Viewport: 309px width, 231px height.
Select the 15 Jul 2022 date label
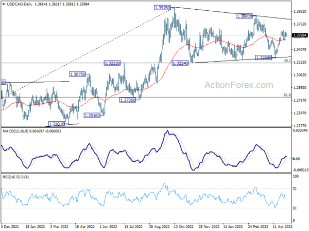click(x=133, y=226)
